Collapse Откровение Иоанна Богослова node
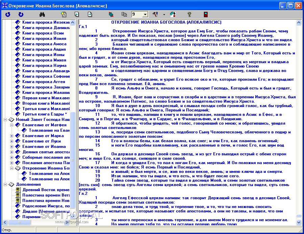Image resolution: width=304 pixels, height=234 pixels. (11, 168)
